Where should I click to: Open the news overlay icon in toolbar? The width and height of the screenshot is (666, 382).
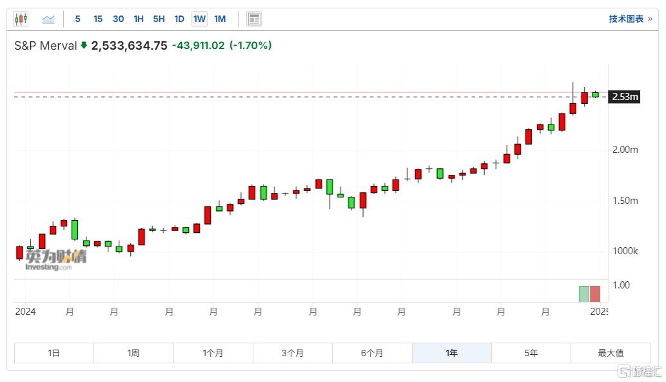[x=254, y=19]
